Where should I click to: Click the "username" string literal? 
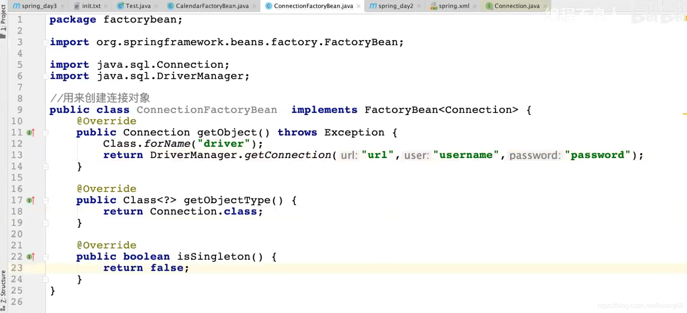click(466, 155)
